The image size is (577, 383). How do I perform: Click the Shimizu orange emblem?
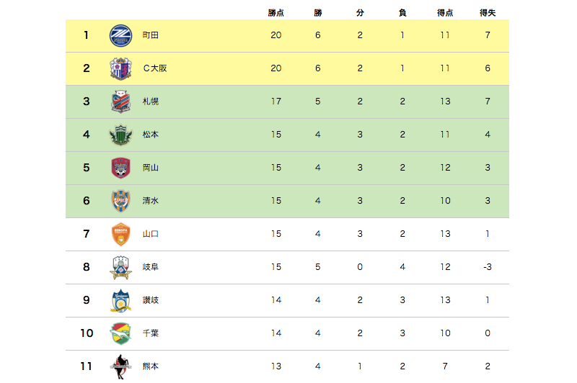click(x=120, y=201)
